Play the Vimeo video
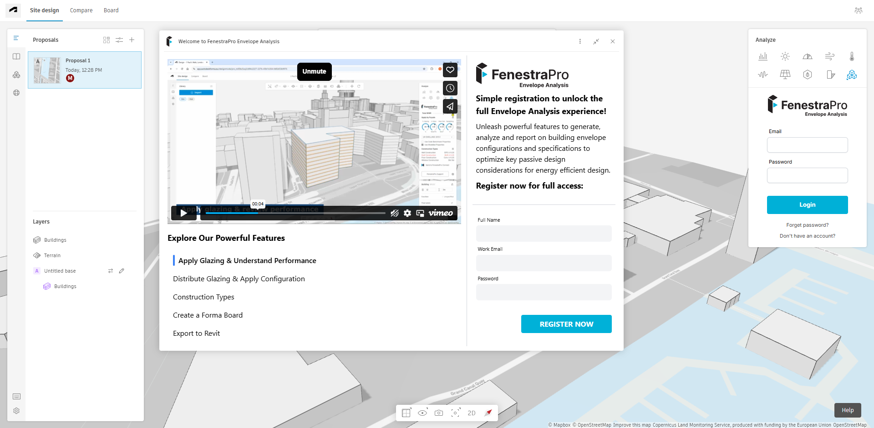The height and width of the screenshot is (428, 874). point(184,213)
